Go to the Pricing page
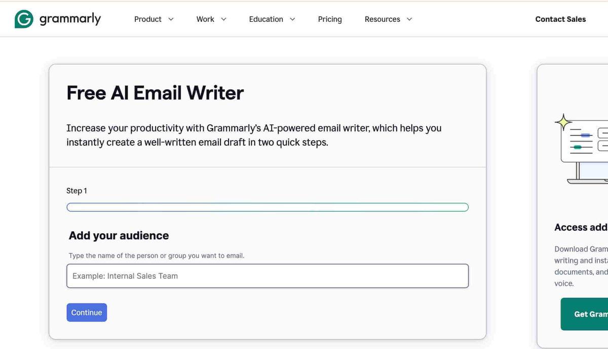The image size is (608, 349). pyautogui.click(x=330, y=19)
